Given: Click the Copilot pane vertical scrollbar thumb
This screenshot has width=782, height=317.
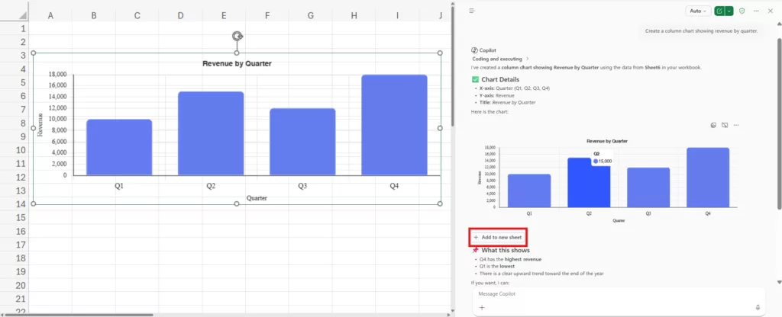Looking at the screenshot, I should tap(778, 124).
